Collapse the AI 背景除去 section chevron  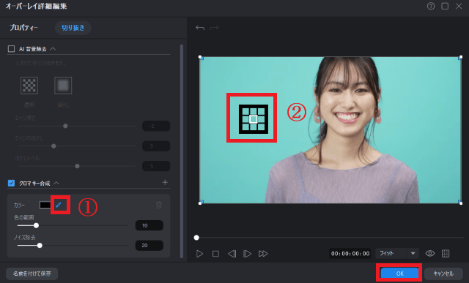(53, 49)
